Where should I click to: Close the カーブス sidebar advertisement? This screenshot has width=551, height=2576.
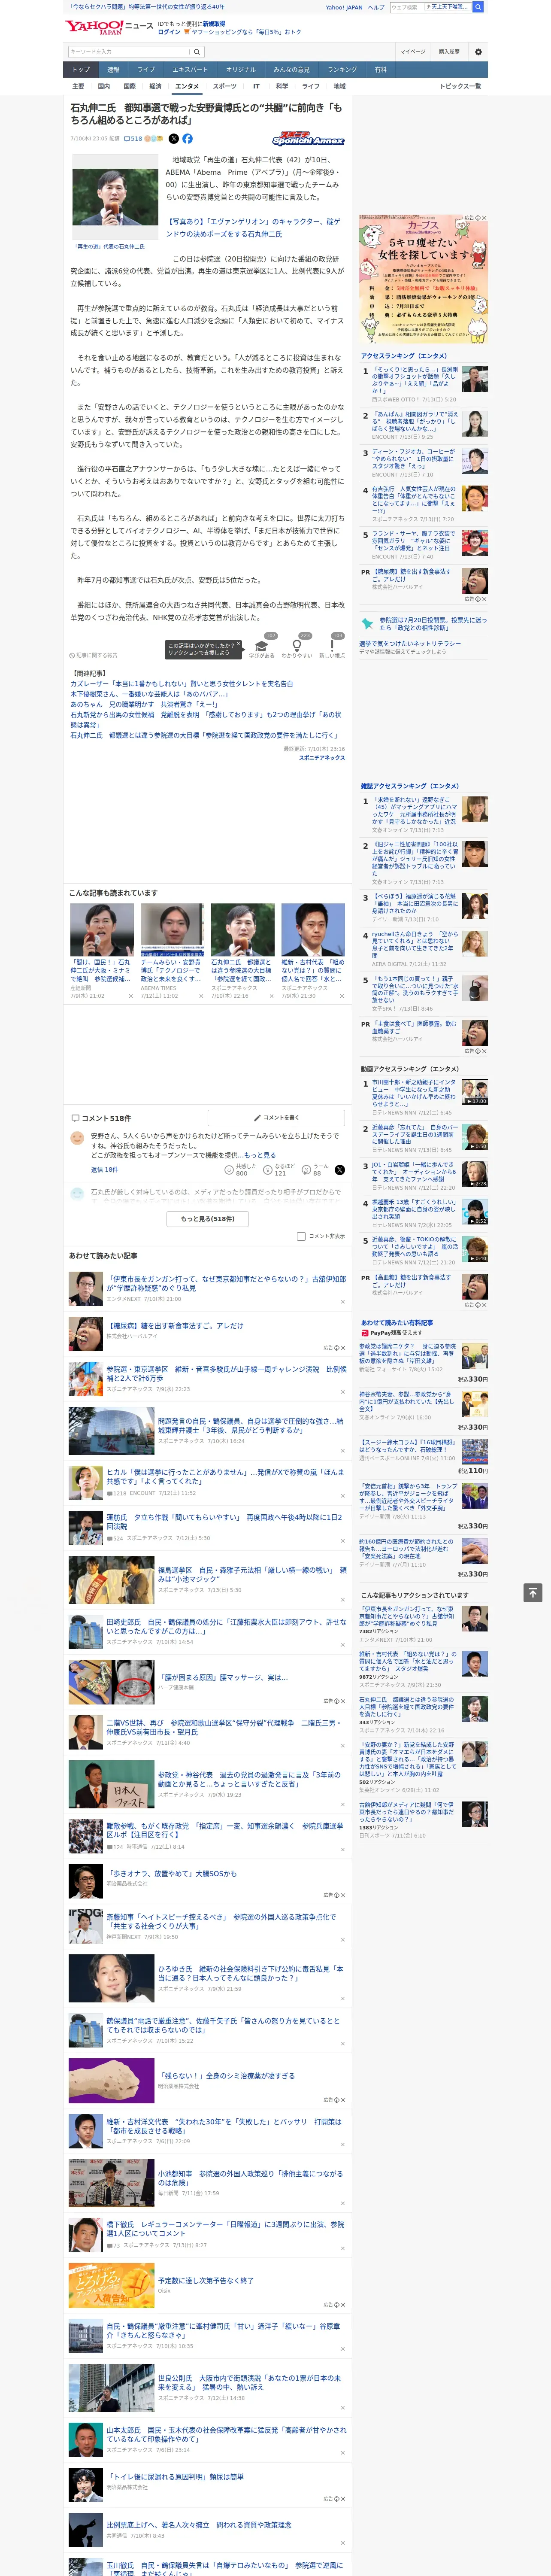(x=484, y=218)
